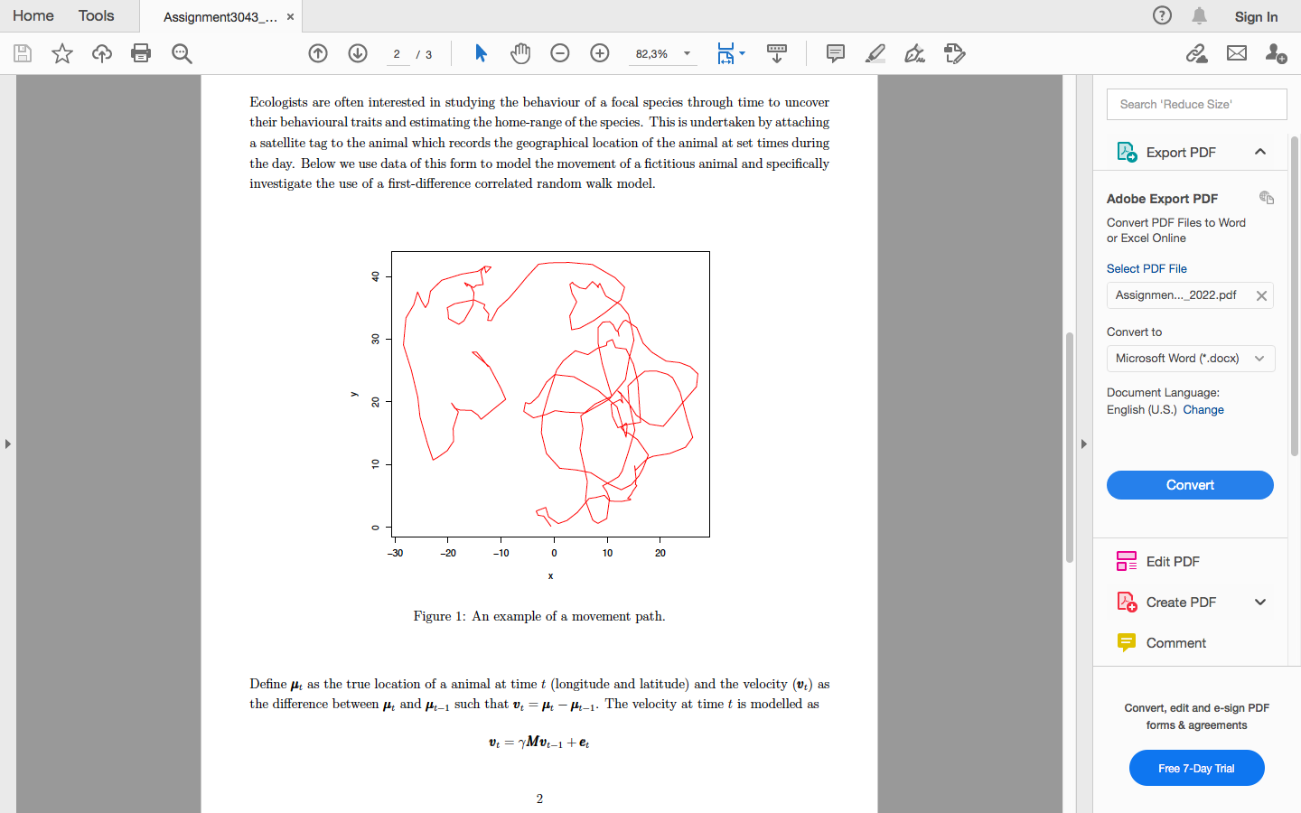Click the Convert button
The width and height of the screenshot is (1301, 813).
click(x=1190, y=485)
